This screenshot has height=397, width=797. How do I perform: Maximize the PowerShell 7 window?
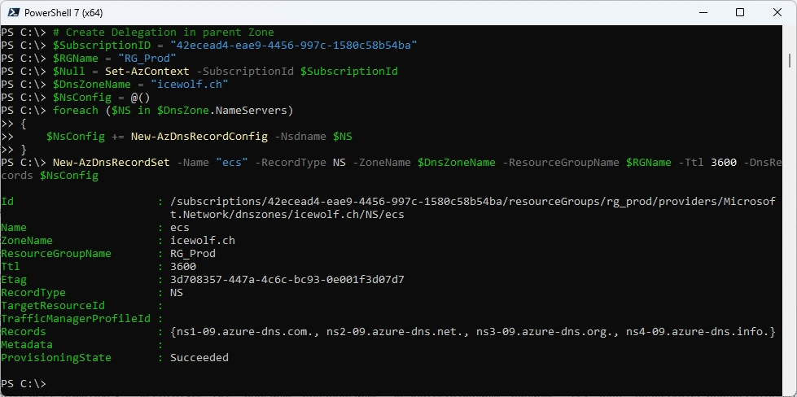click(x=740, y=12)
